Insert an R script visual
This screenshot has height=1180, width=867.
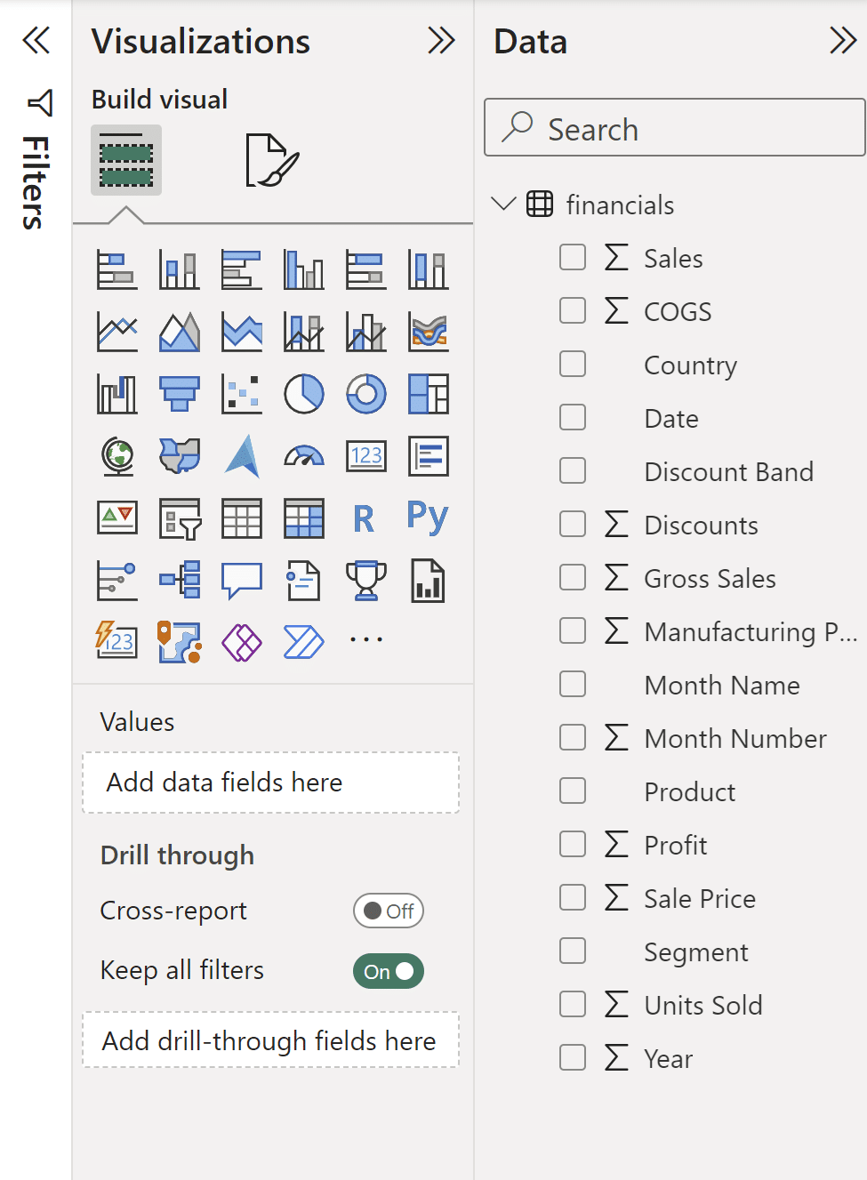click(x=365, y=518)
